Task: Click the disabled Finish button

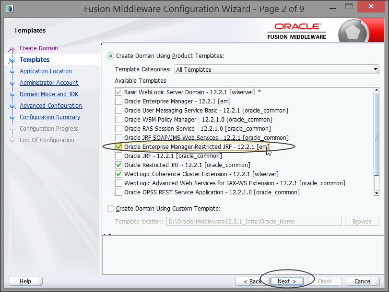Action: click(x=325, y=281)
